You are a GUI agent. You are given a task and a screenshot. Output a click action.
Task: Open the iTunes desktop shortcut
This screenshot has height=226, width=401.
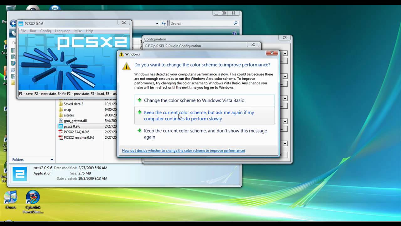(11, 200)
